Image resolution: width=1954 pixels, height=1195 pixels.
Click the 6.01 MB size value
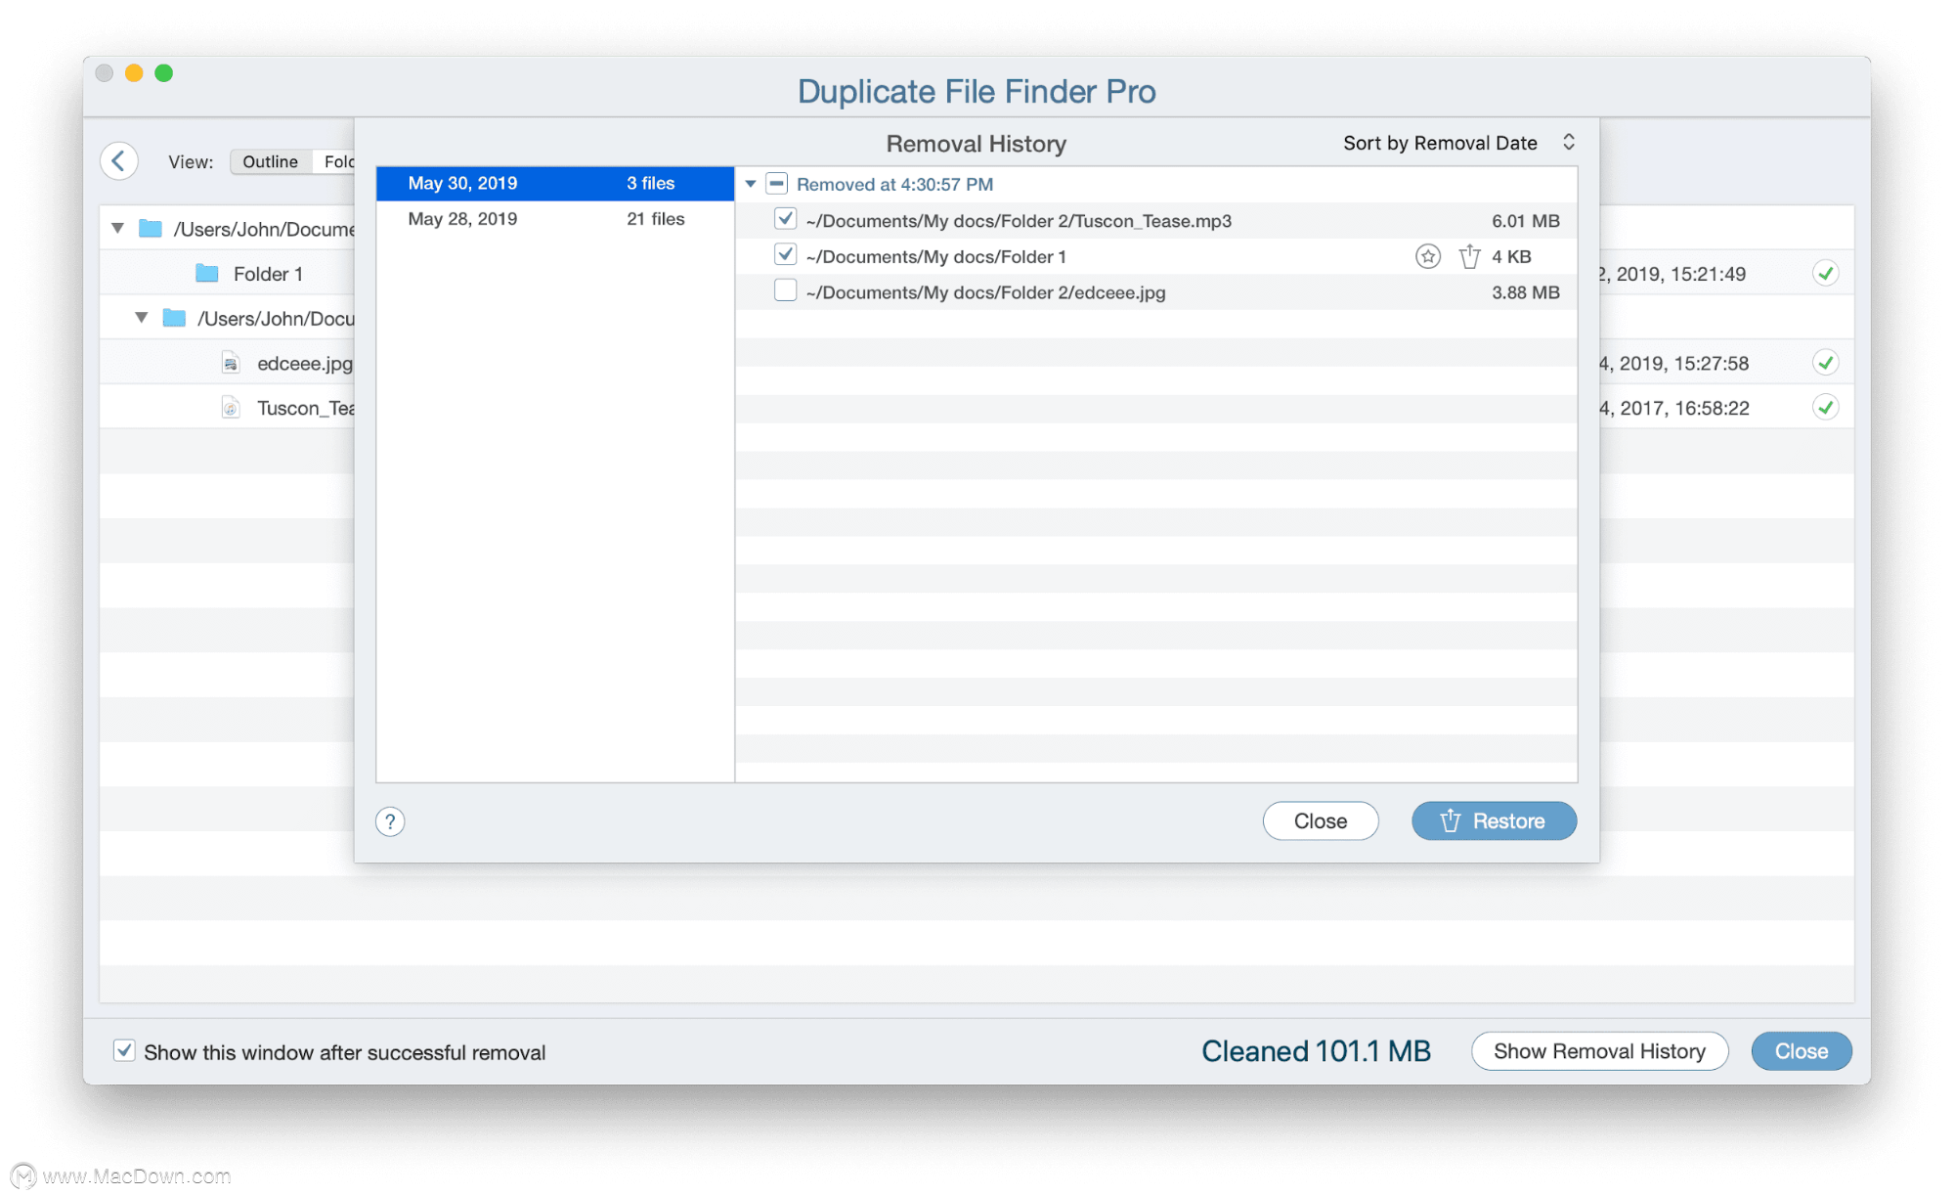pos(1525,221)
